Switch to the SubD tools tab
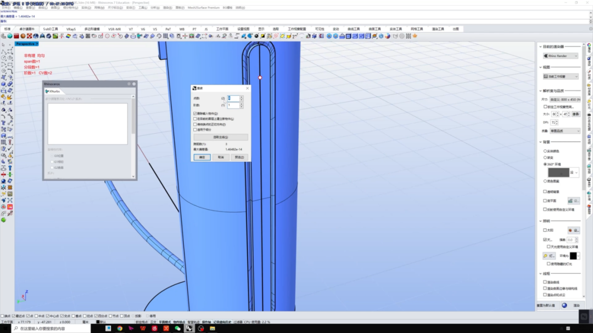 pyautogui.click(x=51, y=29)
